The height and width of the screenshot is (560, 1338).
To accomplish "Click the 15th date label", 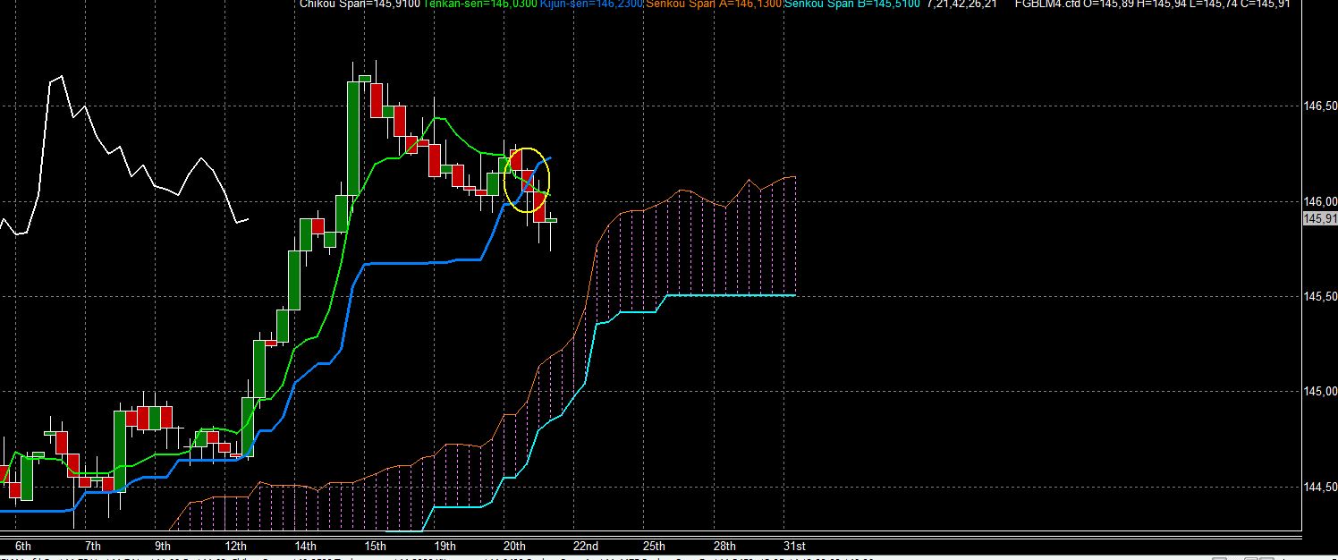I will pyautogui.click(x=376, y=546).
